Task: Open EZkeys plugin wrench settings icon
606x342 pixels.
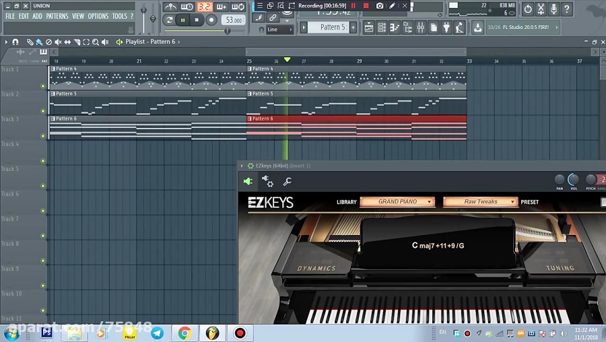Action: pos(287,181)
